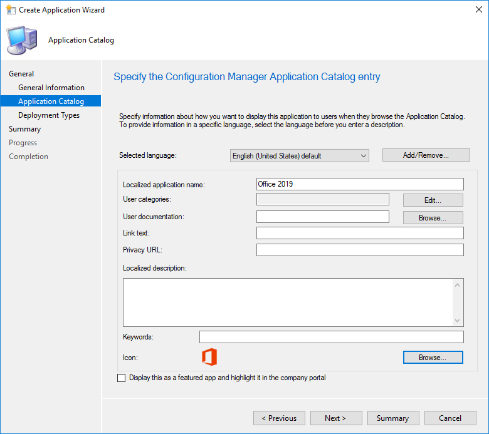Open General Information step in sidebar
Viewport: 489px width, 434px height.
tap(51, 88)
